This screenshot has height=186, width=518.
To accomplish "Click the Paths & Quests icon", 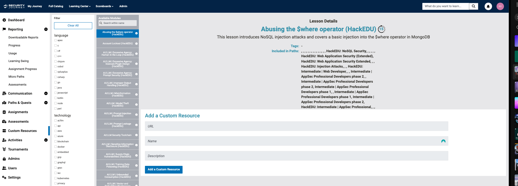I will pyautogui.click(x=4, y=103).
